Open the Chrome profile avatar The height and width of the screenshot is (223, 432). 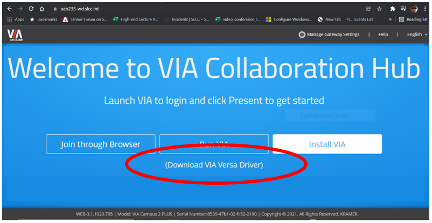tap(414, 9)
